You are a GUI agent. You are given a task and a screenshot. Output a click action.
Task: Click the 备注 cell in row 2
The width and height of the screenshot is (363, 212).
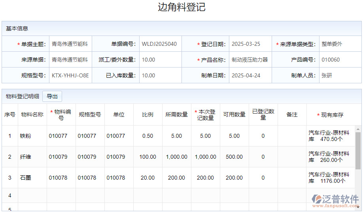pos(292,157)
